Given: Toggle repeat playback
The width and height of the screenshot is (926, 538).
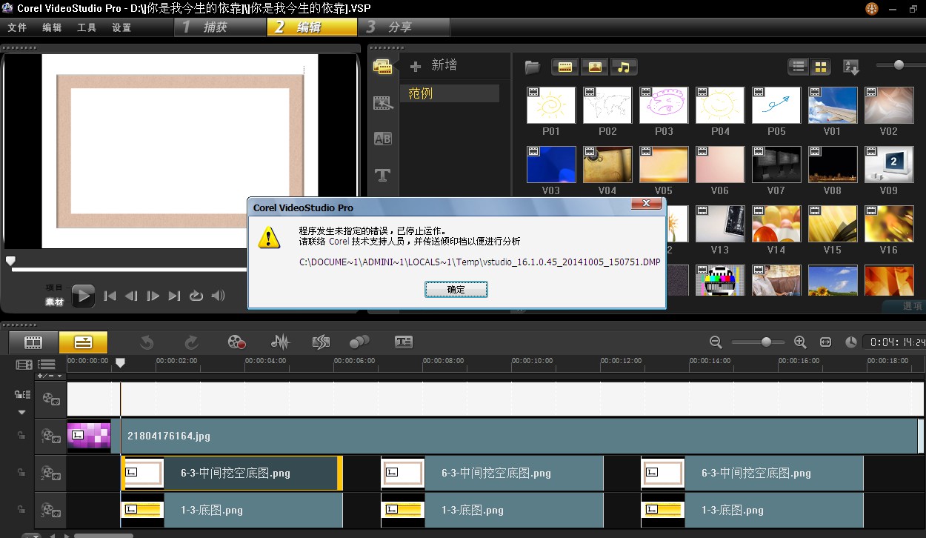Looking at the screenshot, I should (196, 296).
